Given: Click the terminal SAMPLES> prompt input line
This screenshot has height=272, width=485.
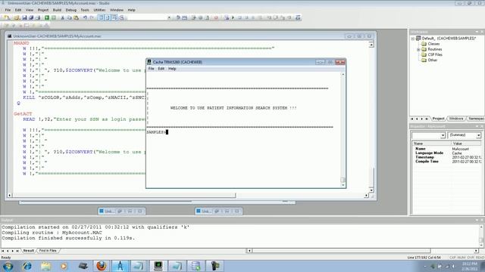Looking at the screenshot, I should point(157,132).
